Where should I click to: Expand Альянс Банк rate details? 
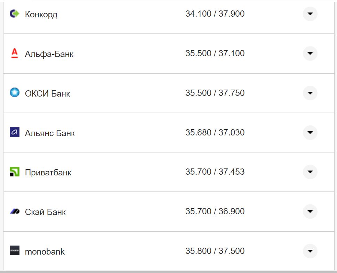(310, 133)
